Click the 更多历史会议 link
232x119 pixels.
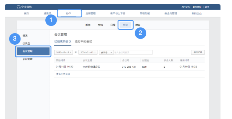pyautogui.click(x=63, y=74)
